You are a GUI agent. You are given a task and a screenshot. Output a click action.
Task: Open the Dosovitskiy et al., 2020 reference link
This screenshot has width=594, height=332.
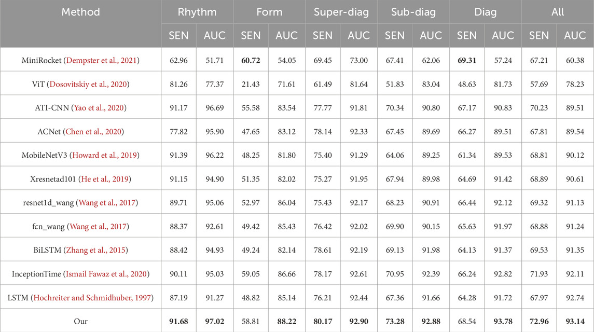[x=88, y=84]
